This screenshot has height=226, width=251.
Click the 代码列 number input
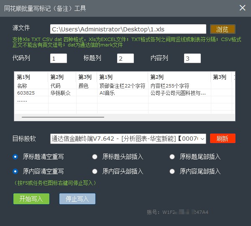tap(58, 59)
